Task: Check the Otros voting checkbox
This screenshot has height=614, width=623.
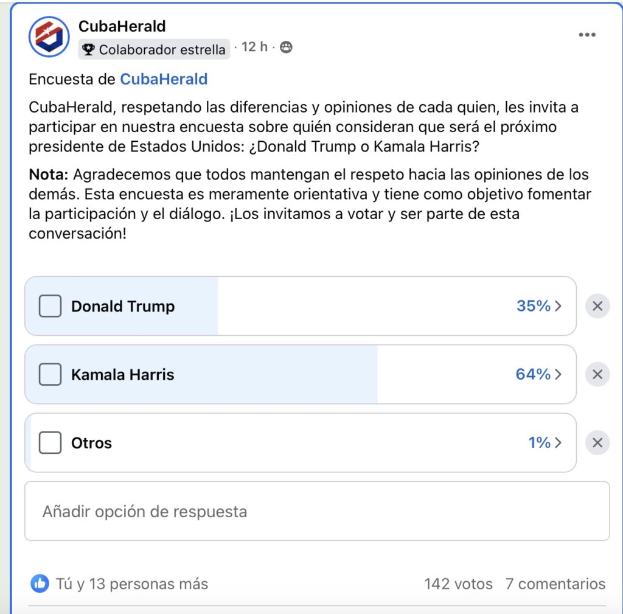Action: coord(50,442)
